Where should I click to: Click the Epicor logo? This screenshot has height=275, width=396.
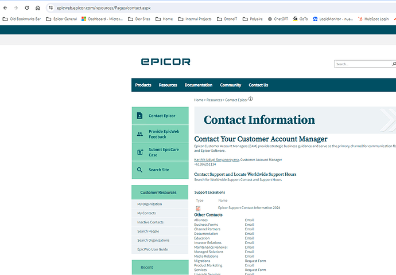click(166, 61)
